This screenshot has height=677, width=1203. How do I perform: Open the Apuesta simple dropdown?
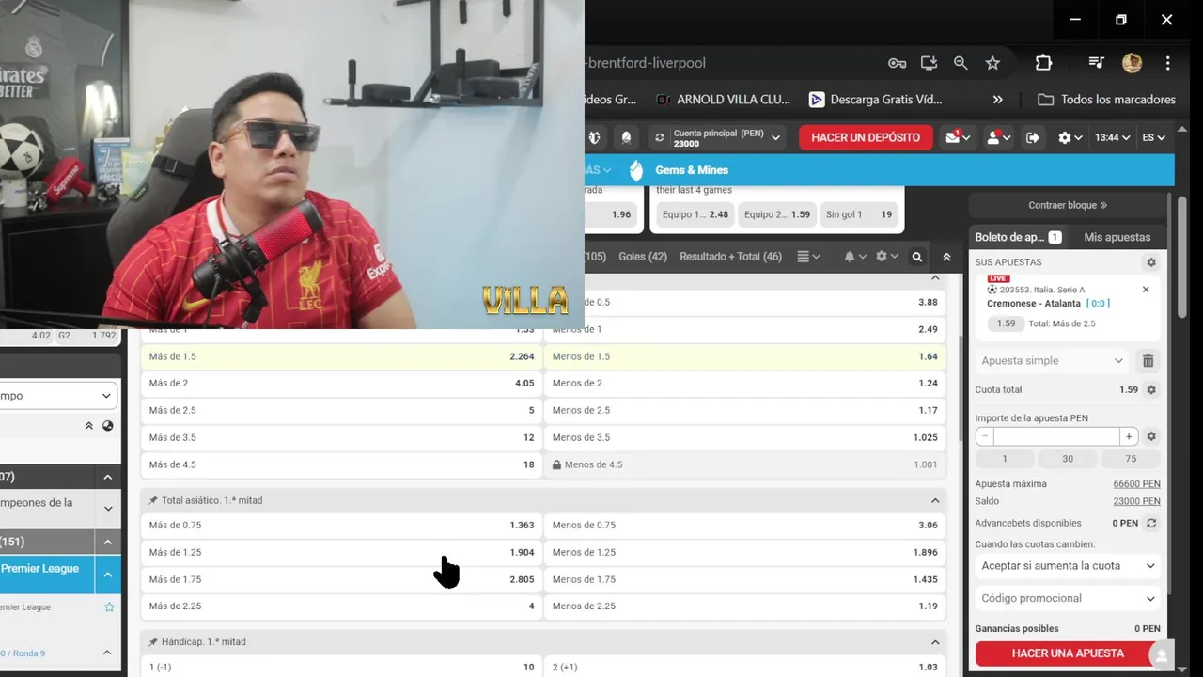(1052, 361)
